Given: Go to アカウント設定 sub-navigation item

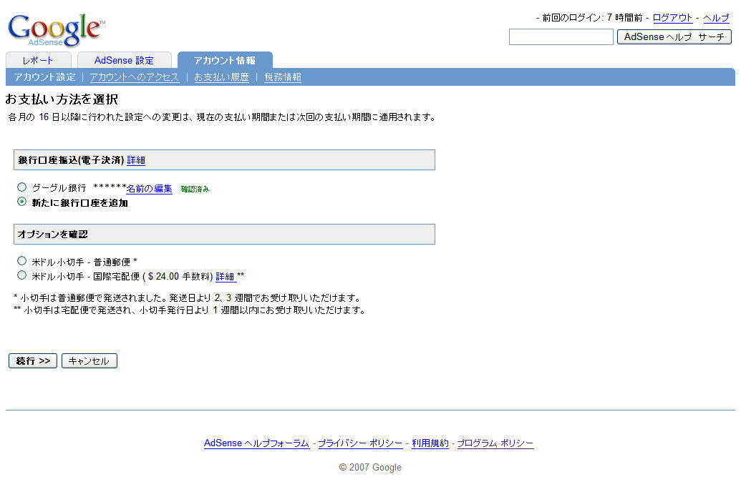Looking at the screenshot, I should tap(44, 77).
